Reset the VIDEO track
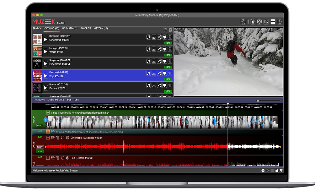Screen dimensions: 315x195 40,125
